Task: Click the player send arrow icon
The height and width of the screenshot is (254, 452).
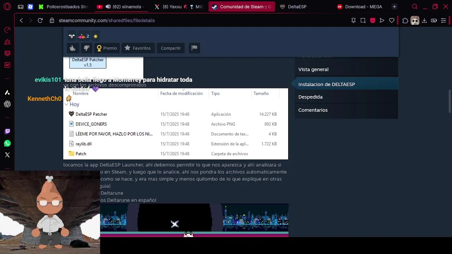Action: tap(382, 20)
